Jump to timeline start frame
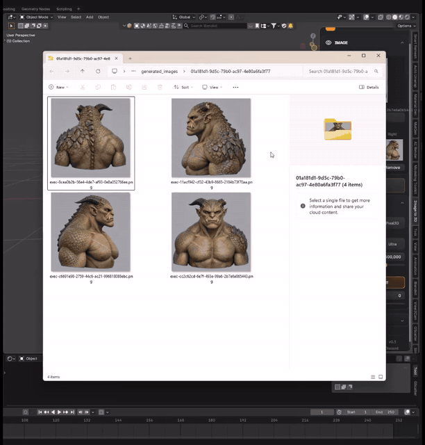 pos(40,412)
